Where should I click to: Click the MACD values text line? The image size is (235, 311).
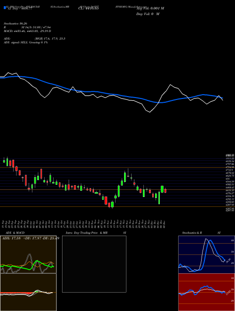(27, 31)
